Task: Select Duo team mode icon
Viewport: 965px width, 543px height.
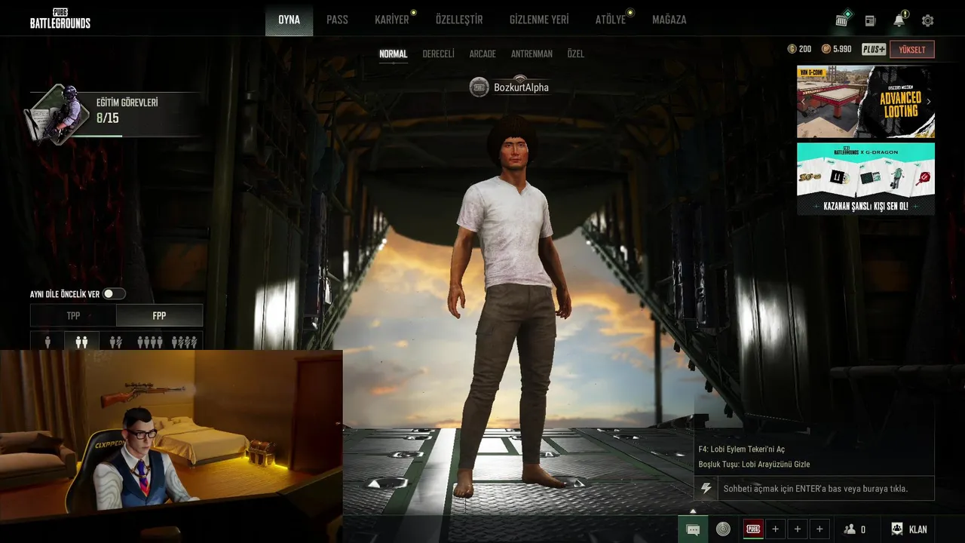Action: [81, 342]
